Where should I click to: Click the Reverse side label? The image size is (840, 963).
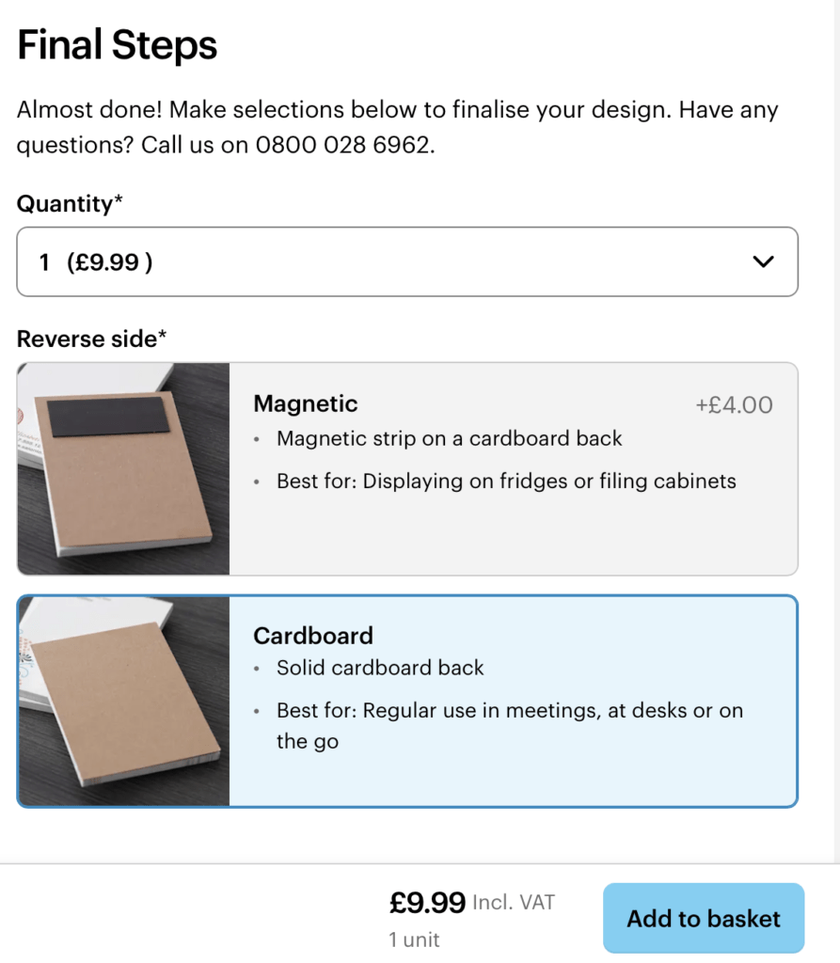click(x=91, y=339)
